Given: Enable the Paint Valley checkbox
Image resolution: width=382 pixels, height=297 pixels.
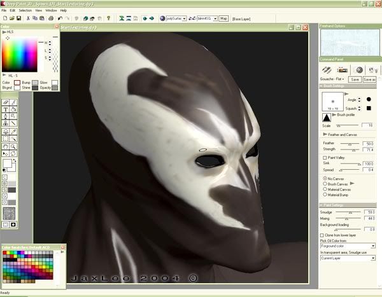Looking at the screenshot, I should 325,158.
